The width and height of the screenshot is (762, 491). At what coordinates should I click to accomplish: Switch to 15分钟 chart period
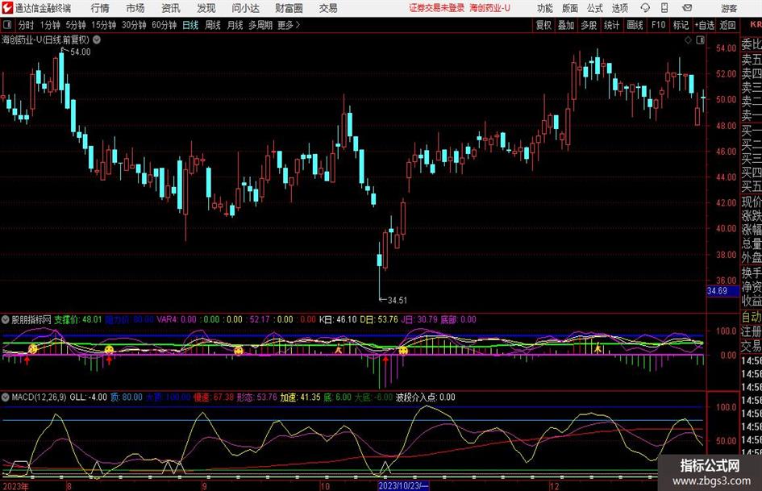103,25
